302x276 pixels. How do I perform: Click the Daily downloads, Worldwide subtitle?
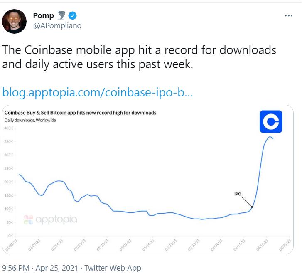[30, 120]
